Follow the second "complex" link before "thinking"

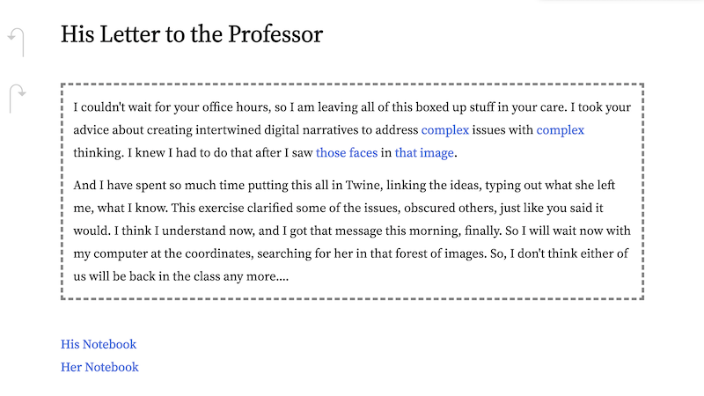(561, 130)
